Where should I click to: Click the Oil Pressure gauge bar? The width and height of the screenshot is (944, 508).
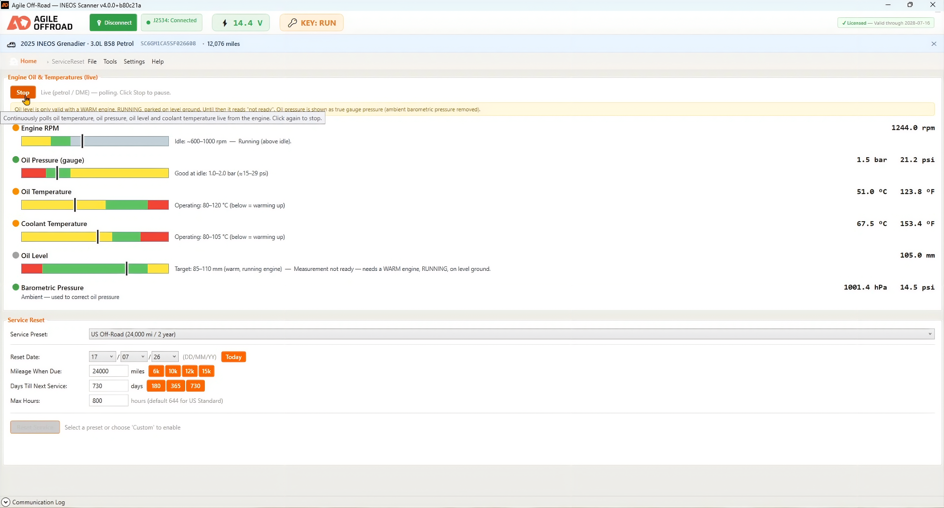(x=95, y=173)
